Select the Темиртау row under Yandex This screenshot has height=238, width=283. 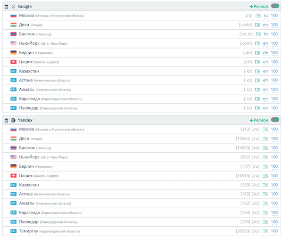[141, 231]
